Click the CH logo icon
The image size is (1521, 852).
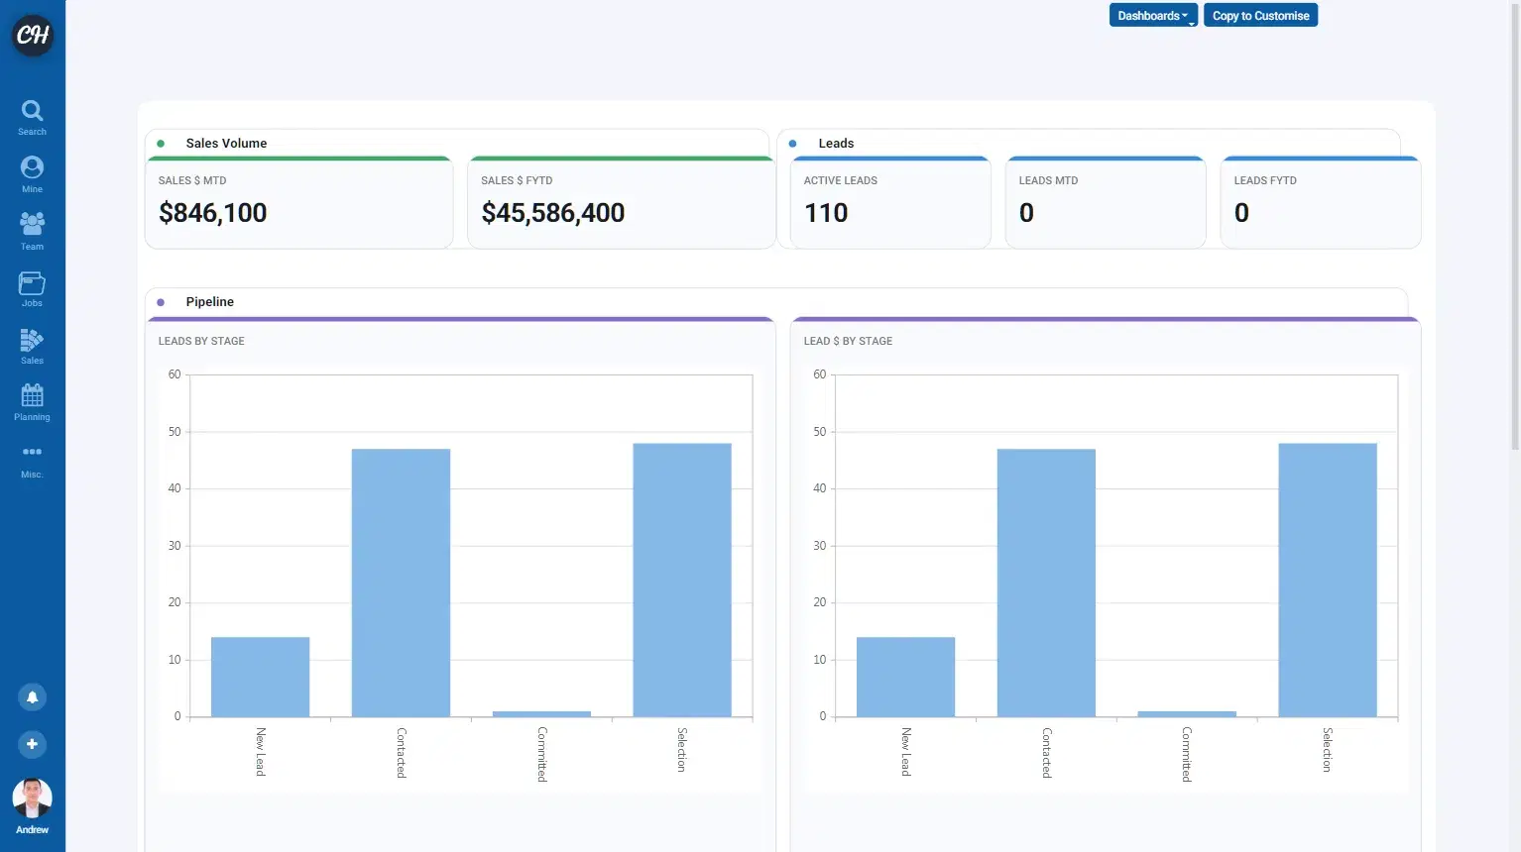tap(33, 36)
